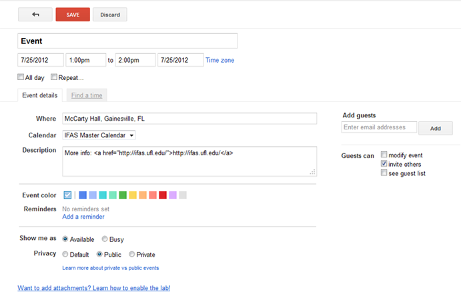Click the red SAVE button

click(x=73, y=15)
